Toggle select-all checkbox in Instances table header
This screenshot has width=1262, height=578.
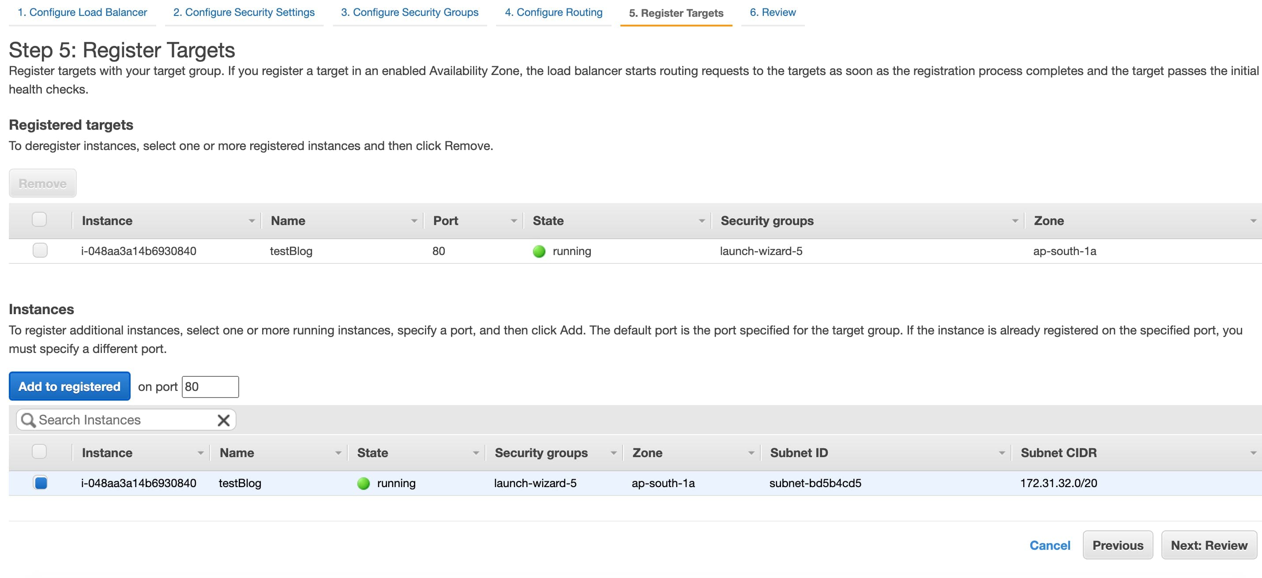(39, 451)
